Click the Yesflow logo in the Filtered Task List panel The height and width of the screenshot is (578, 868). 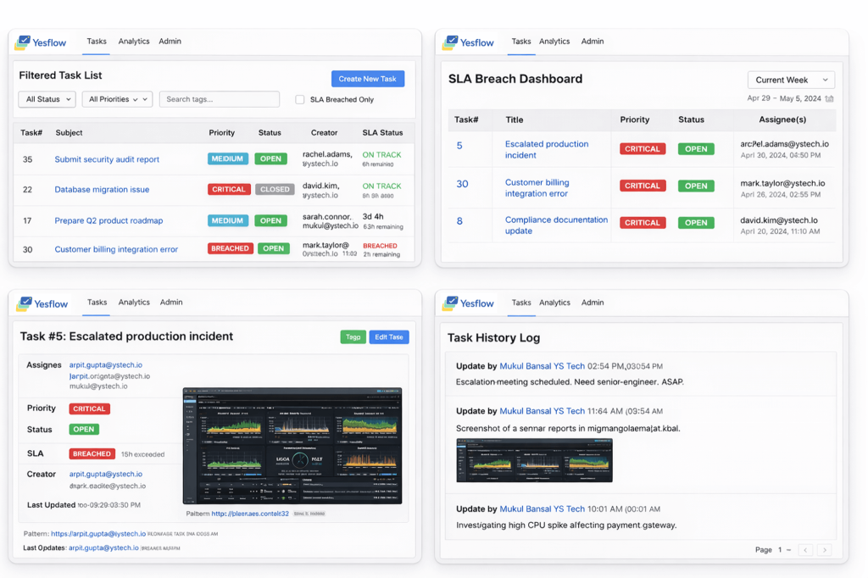pyautogui.click(x=41, y=42)
